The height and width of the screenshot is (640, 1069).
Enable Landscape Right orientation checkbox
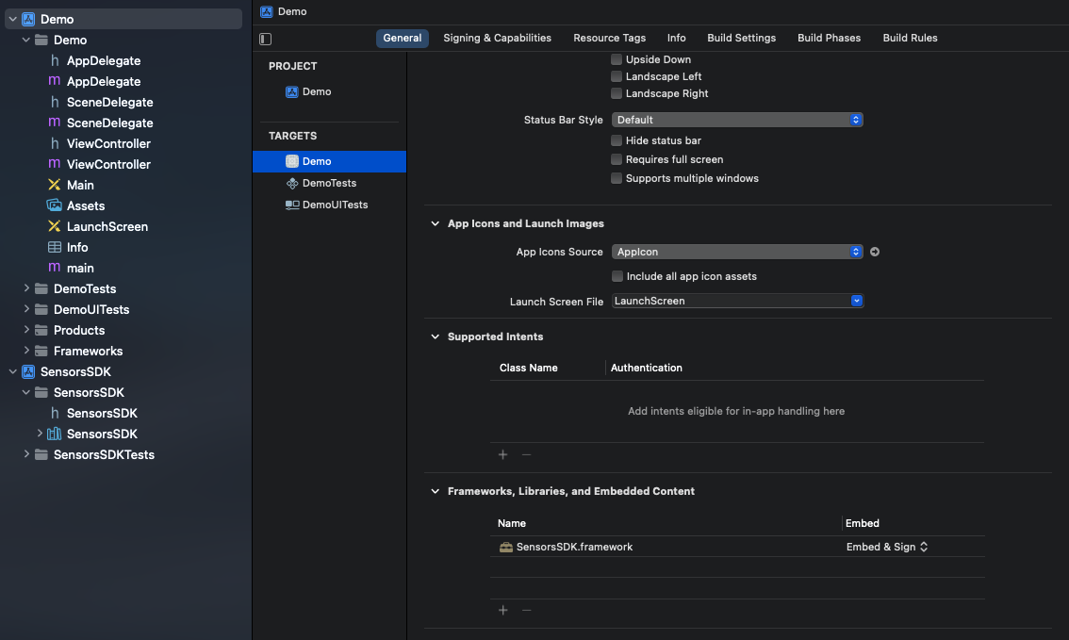pyautogui.click(x=617, y=93)
